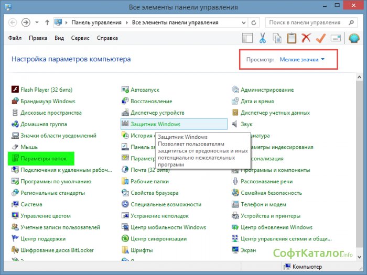This screenshot has height=275, width=367.
Task: Open Параметры папок highlighted item
Action: pos(44,158)
